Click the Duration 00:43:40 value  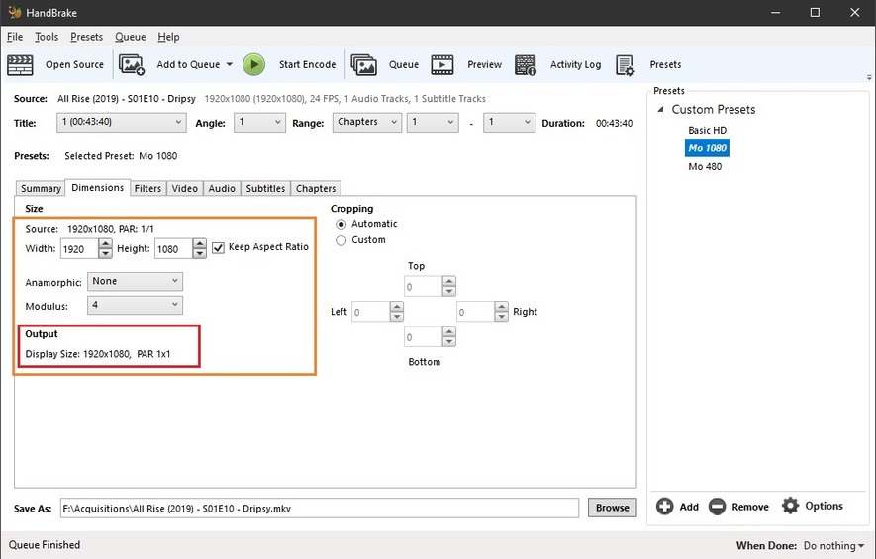(614, 124)
